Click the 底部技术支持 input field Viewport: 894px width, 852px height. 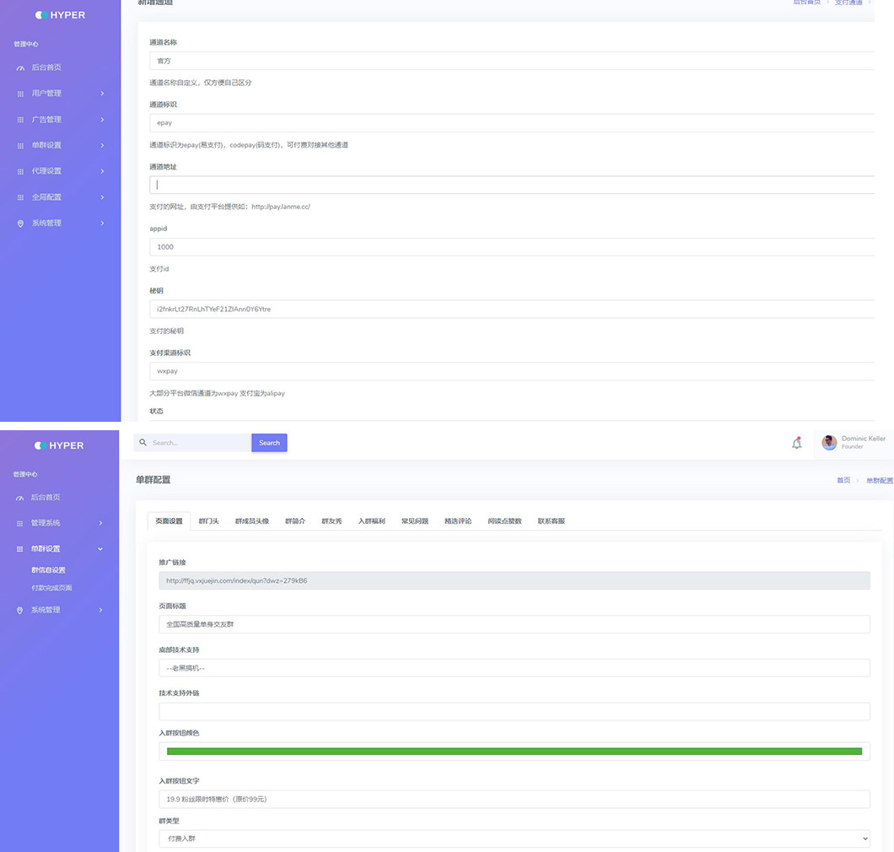click(x=514, y=668)
